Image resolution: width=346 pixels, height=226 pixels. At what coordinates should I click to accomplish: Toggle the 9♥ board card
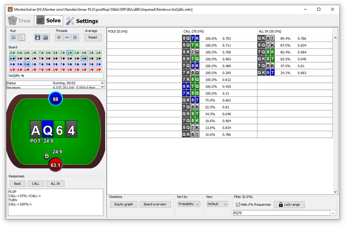pos(48,70)
